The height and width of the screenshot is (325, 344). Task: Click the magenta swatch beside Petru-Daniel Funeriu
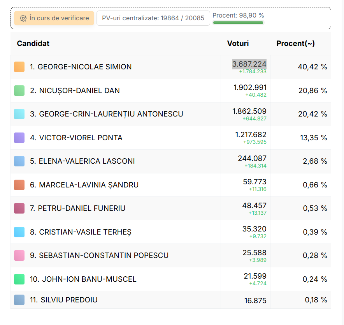(19, 208)
